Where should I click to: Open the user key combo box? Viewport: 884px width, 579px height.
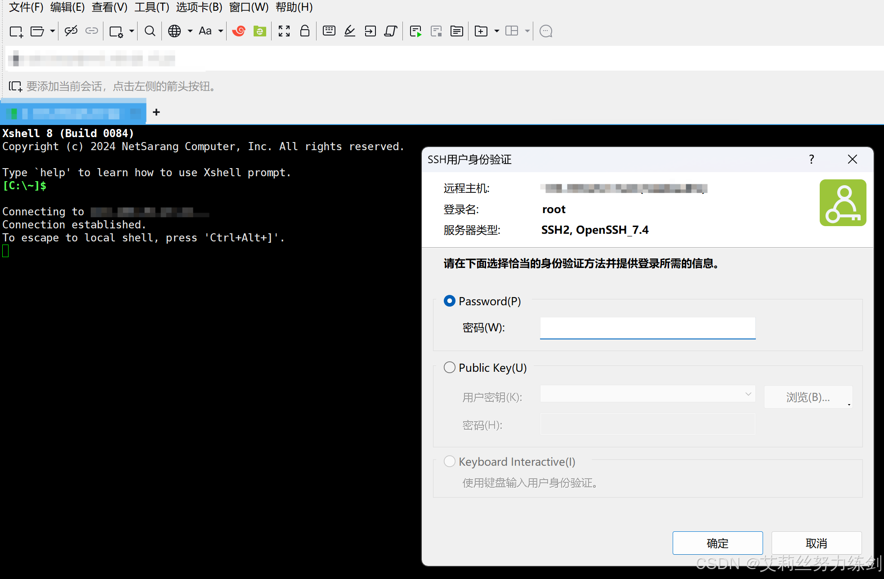click(647, 394)
